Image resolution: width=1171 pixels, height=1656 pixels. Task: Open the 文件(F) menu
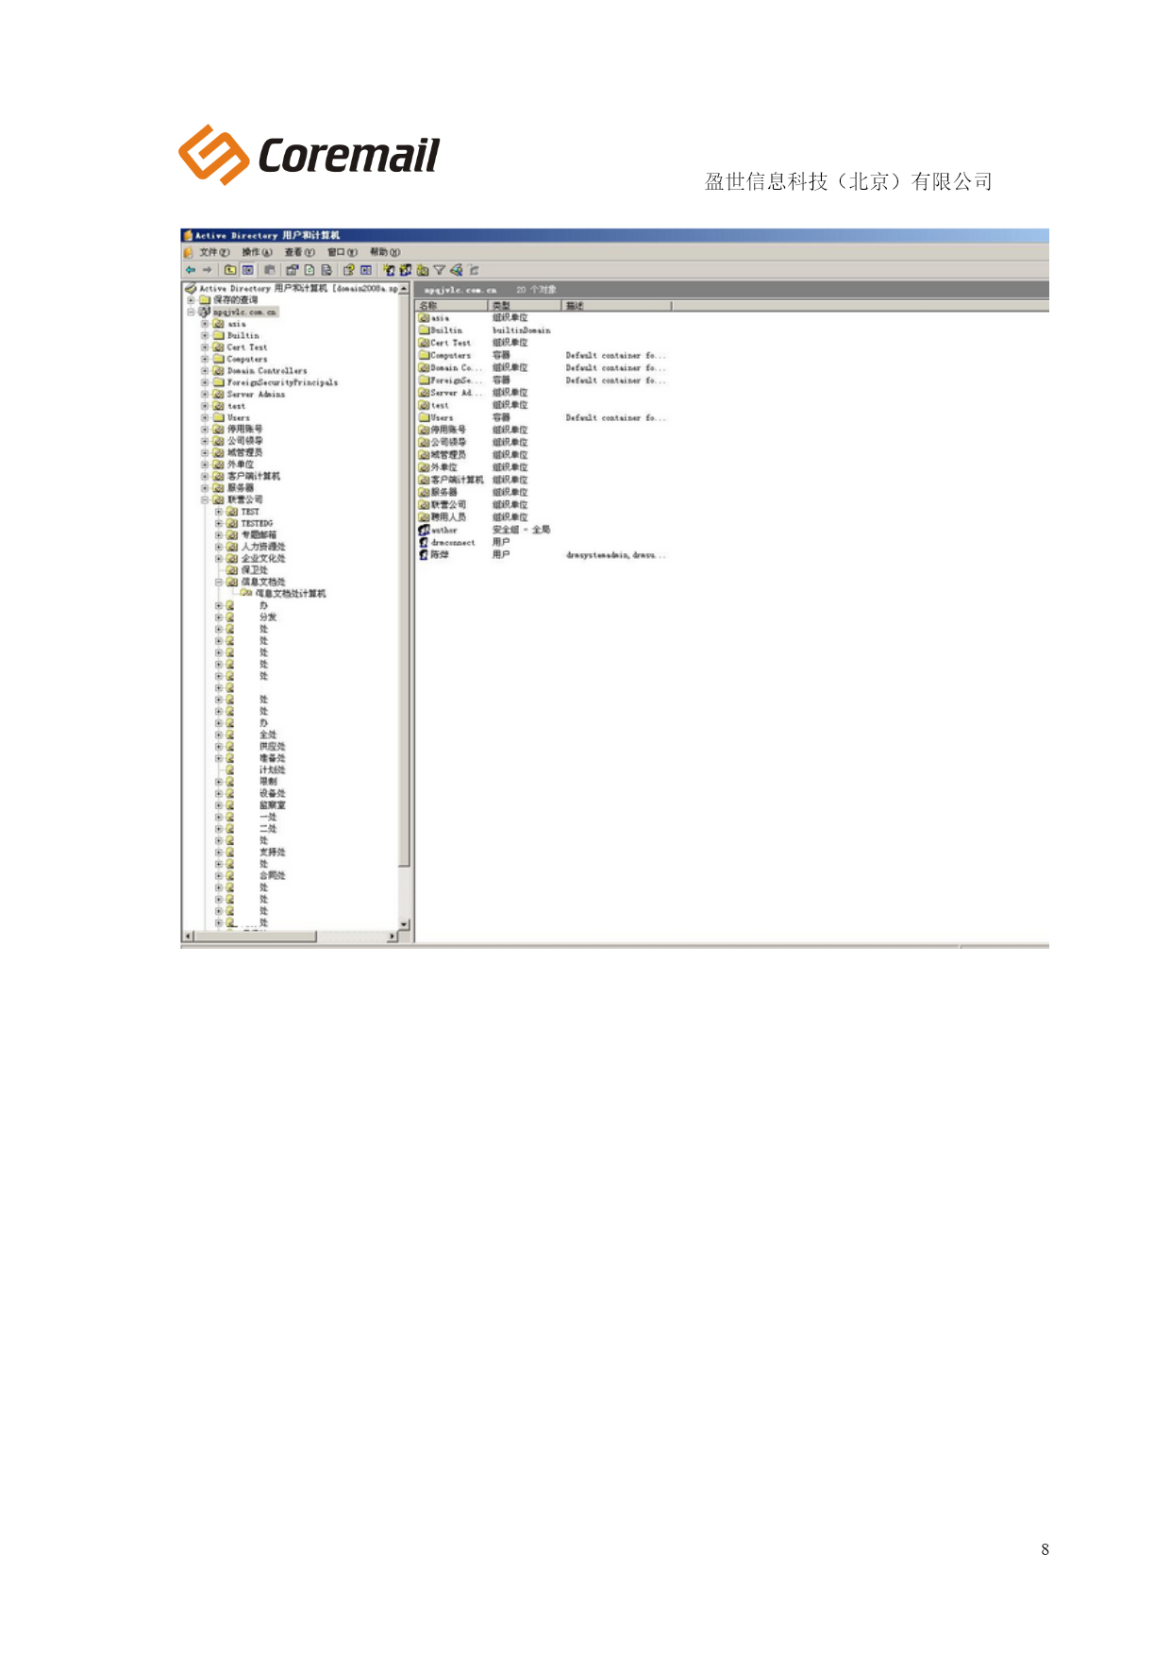pos(214,252)
